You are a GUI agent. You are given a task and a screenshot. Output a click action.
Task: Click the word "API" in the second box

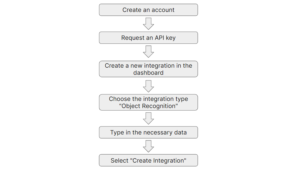[x=159, y=38]
